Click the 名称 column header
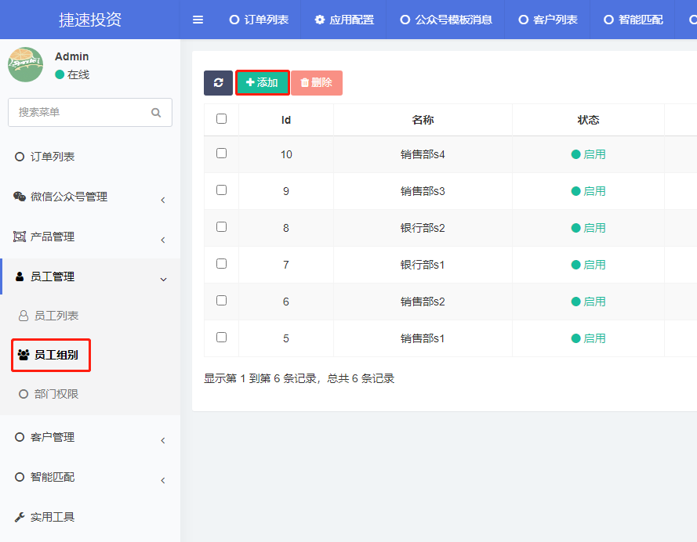The width and height of the screenshot is (697, 542). click(423, 120)
